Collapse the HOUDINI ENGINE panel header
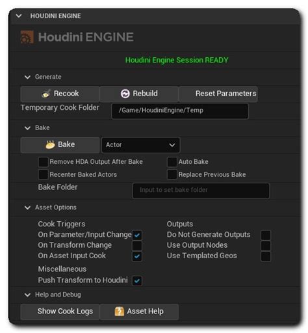 point(19,16)
